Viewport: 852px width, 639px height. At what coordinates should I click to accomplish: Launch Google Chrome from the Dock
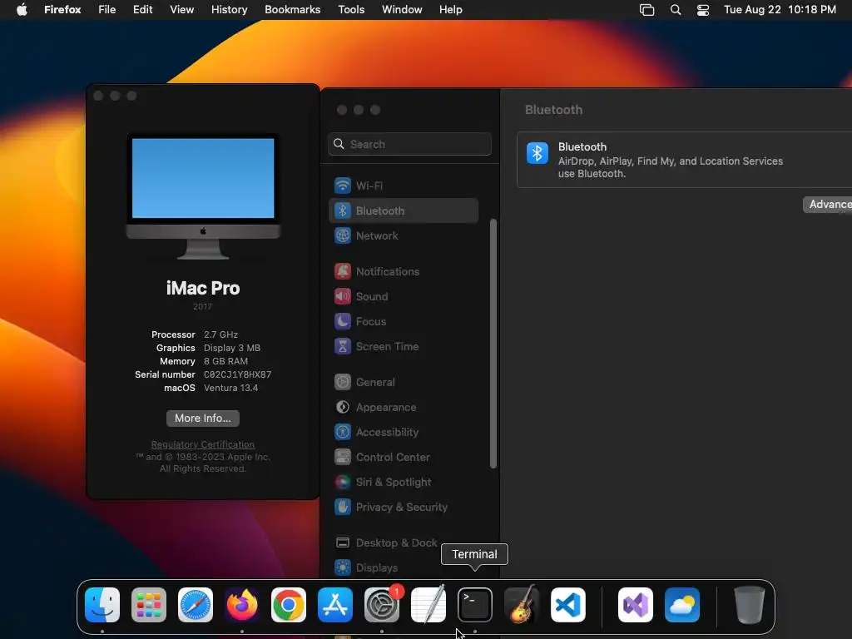click(289, 605)
